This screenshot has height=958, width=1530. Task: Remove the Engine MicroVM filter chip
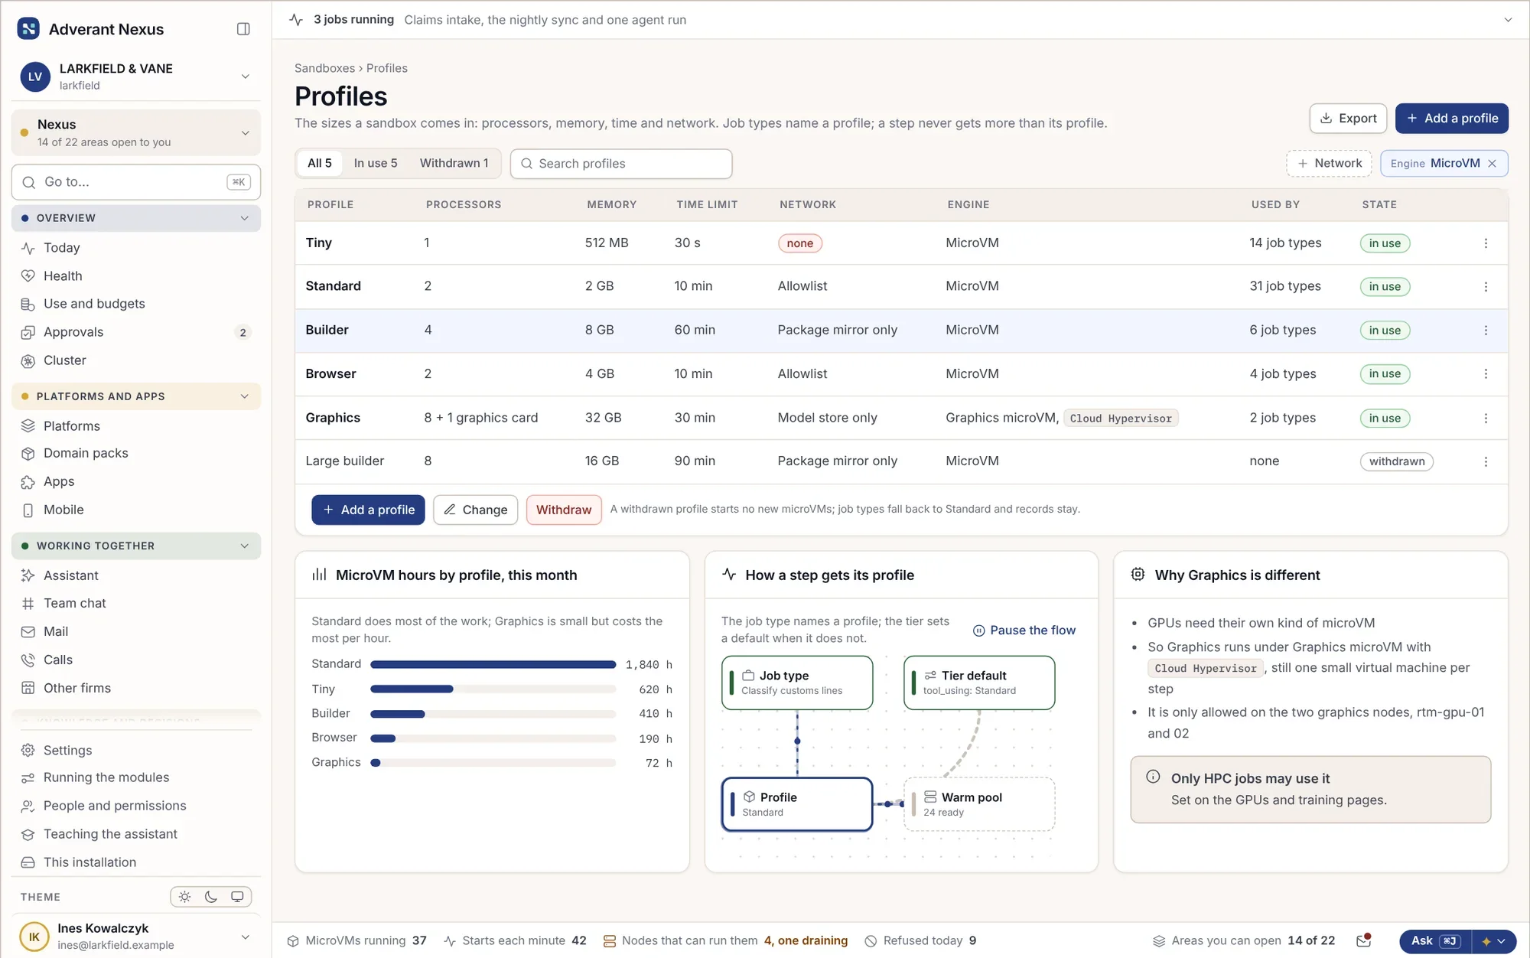(x=1492, y=164)
